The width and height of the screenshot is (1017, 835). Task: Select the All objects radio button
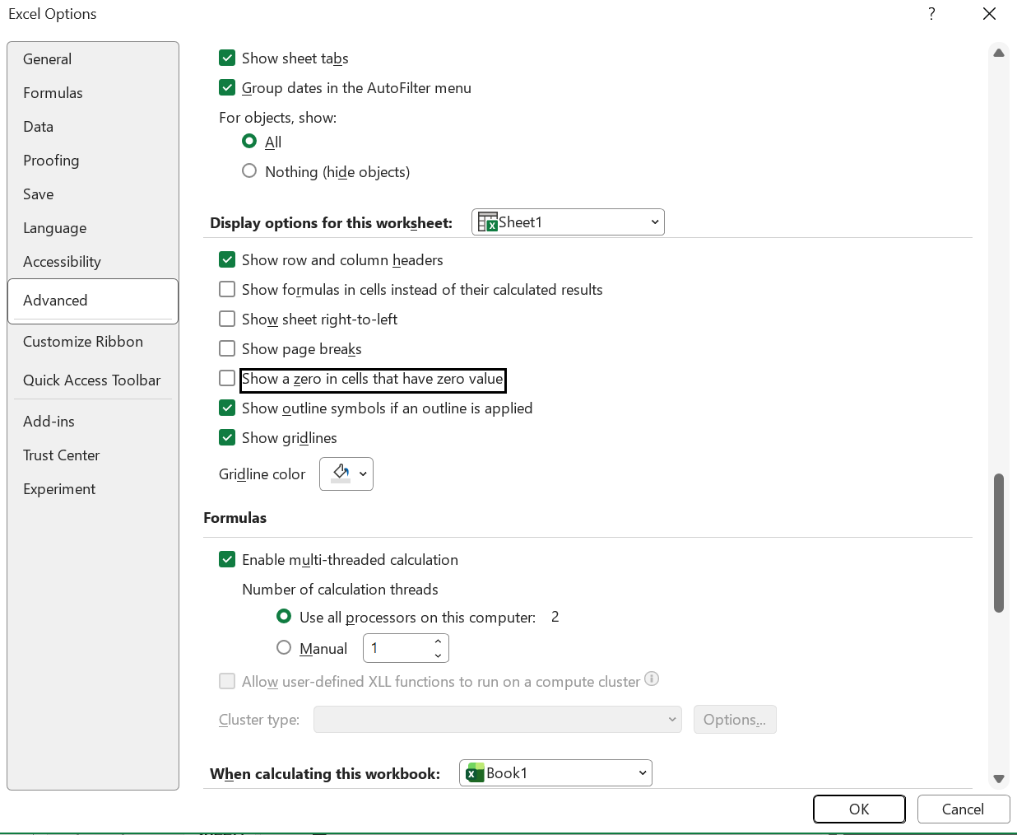coord(249,142)
